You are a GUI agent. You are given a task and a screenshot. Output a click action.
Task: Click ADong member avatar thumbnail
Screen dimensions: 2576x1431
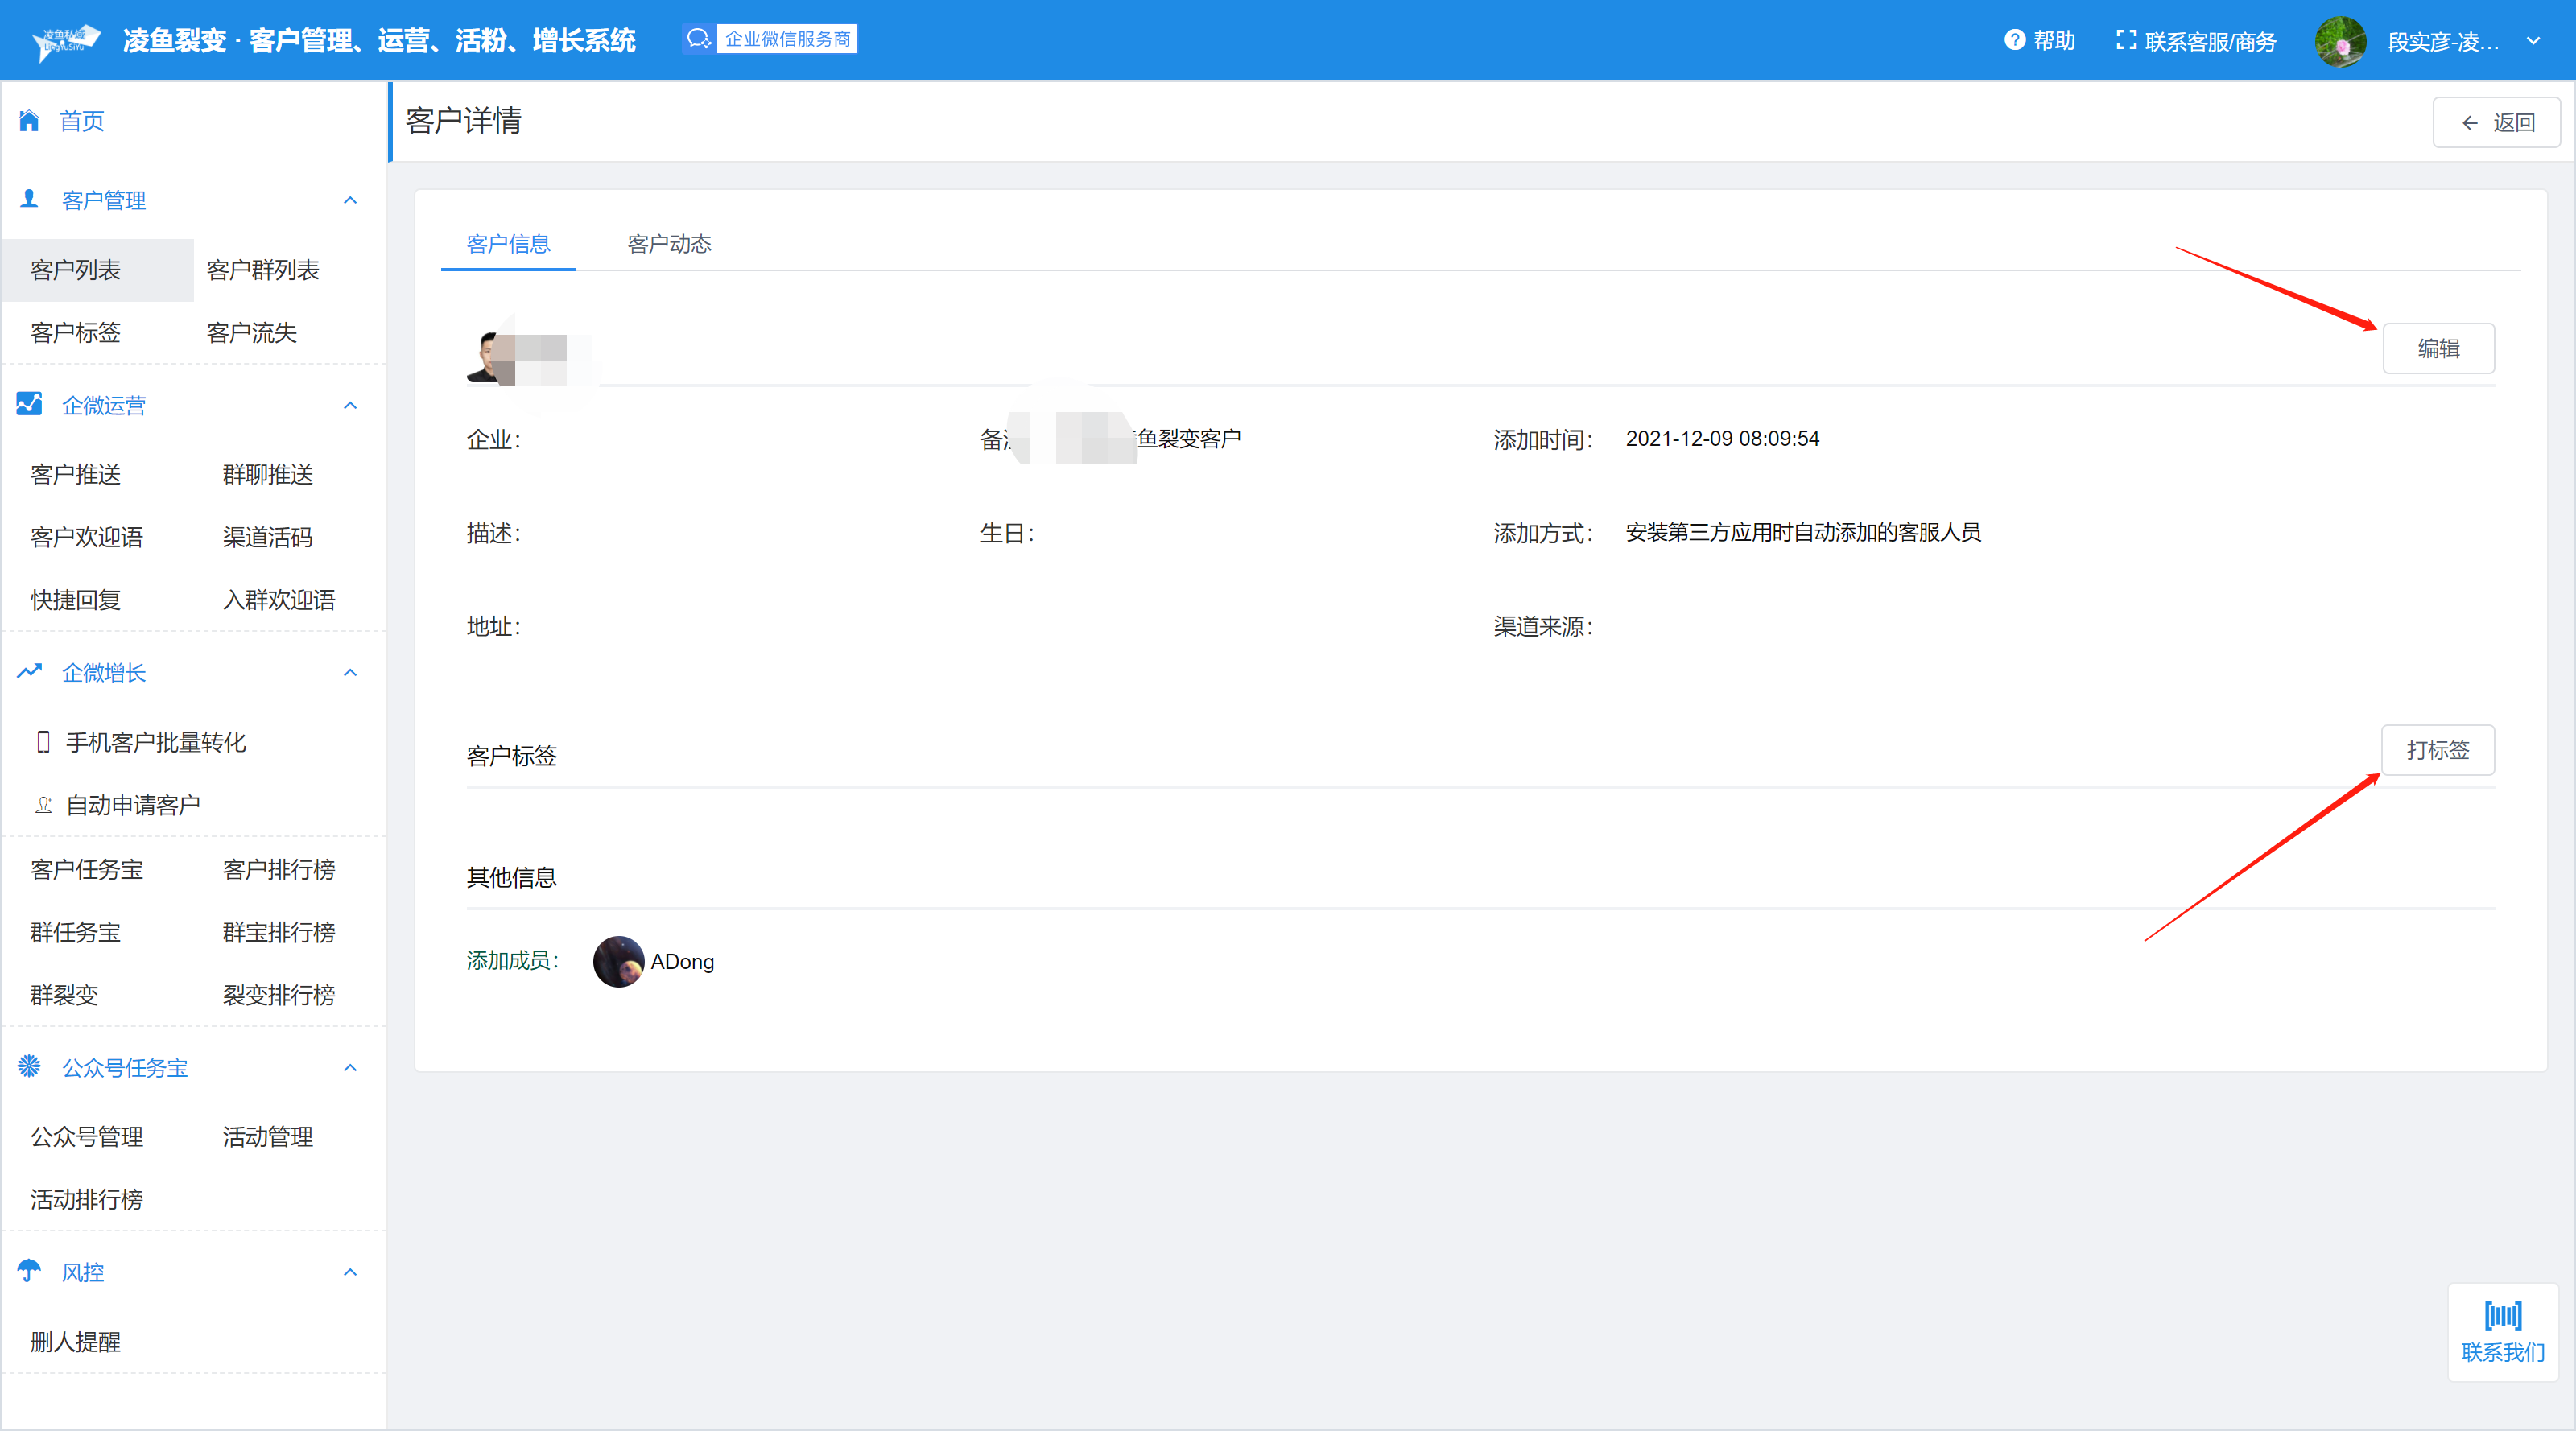618,961
